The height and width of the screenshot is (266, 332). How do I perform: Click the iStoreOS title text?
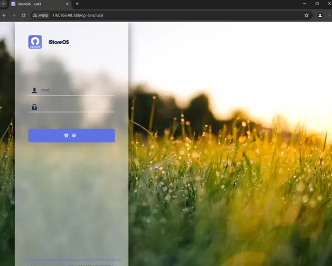pos(59,42)
